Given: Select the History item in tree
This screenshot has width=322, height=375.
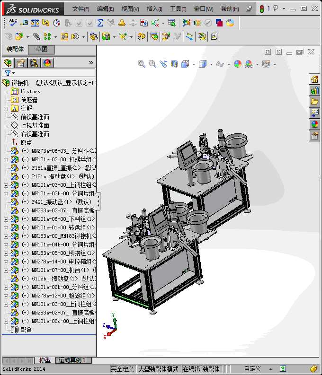Looking at the screenshot, I should point(31,91).
